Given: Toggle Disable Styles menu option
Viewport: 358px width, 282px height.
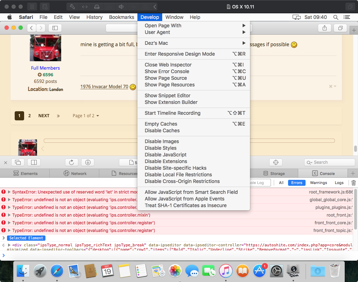Looking at the screenshot, I should pos(194,148).
